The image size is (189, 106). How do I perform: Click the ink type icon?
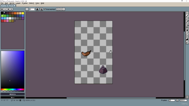(x=38, y=9)
